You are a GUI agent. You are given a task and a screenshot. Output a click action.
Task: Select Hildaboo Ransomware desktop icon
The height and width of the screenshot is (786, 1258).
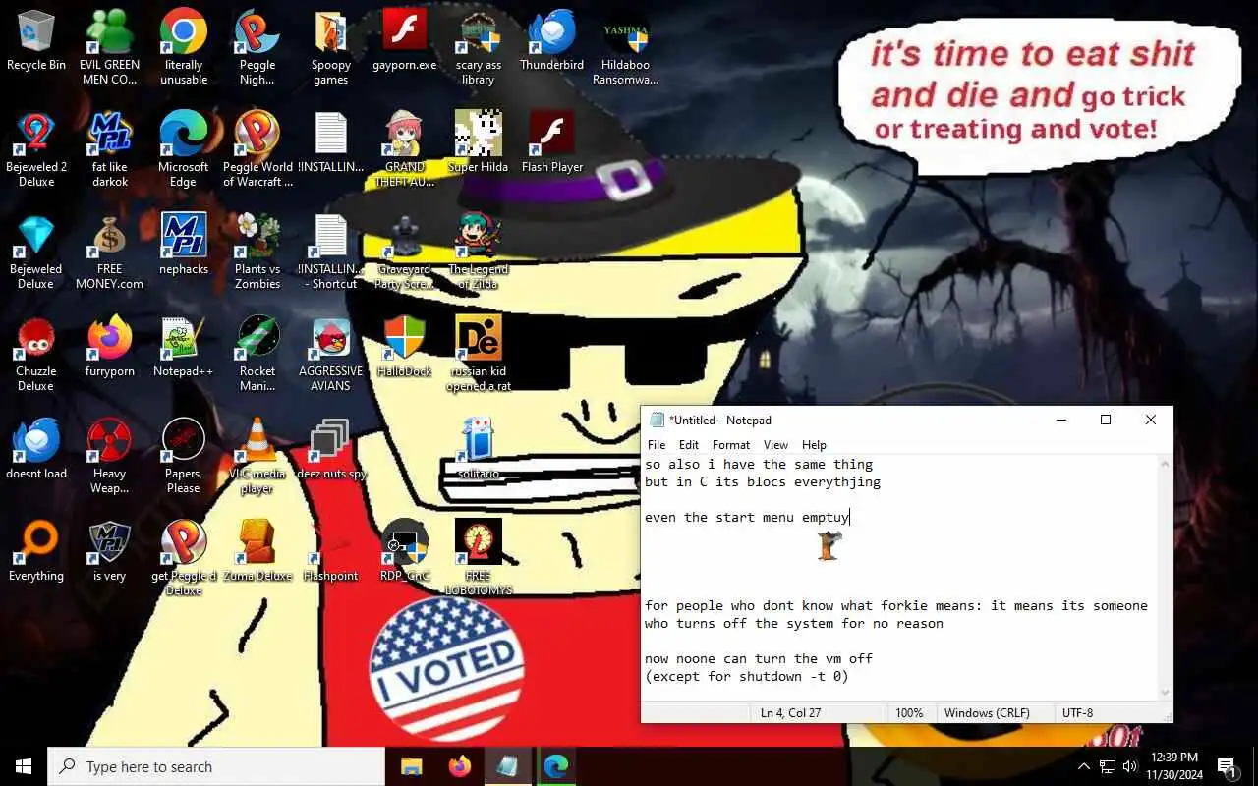(626, 47)
